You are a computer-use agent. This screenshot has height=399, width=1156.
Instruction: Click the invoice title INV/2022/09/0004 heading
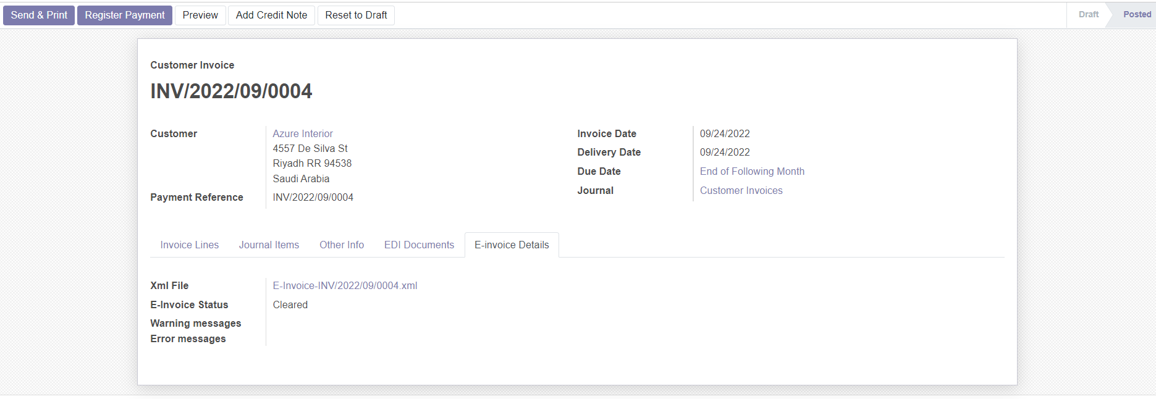[231, 91]
